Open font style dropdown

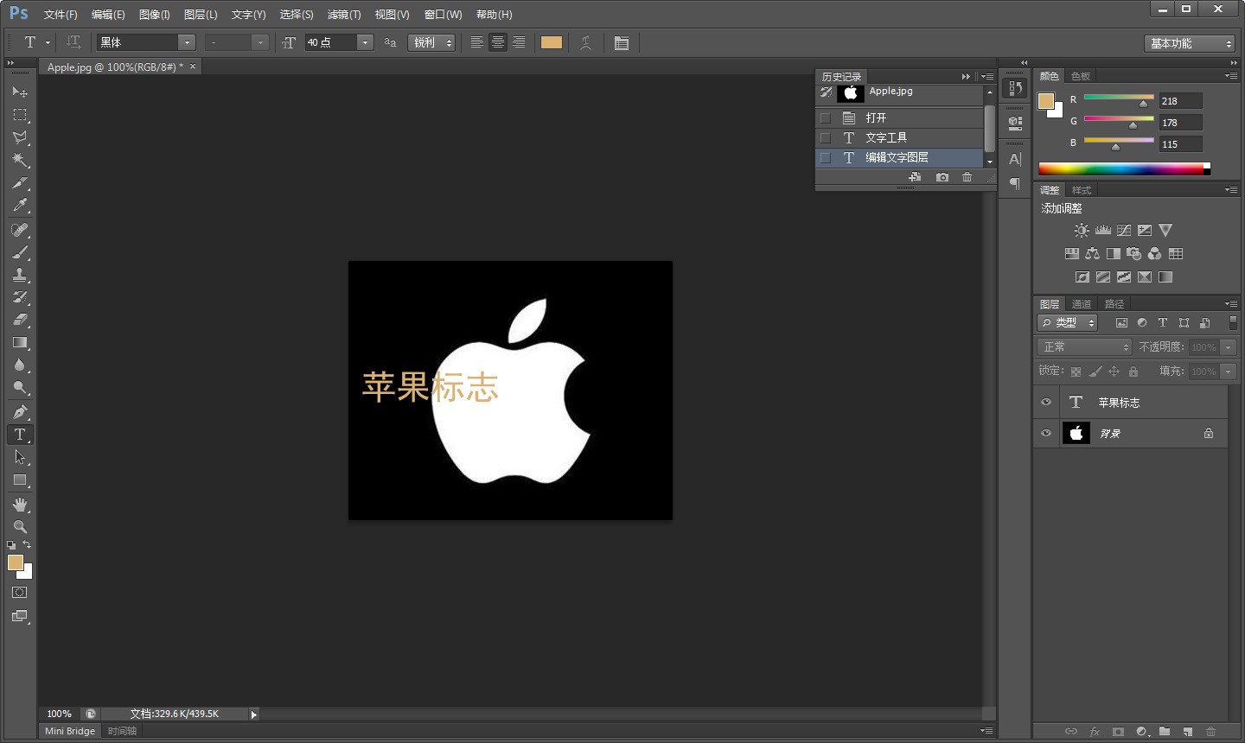[x=260, y=42]
